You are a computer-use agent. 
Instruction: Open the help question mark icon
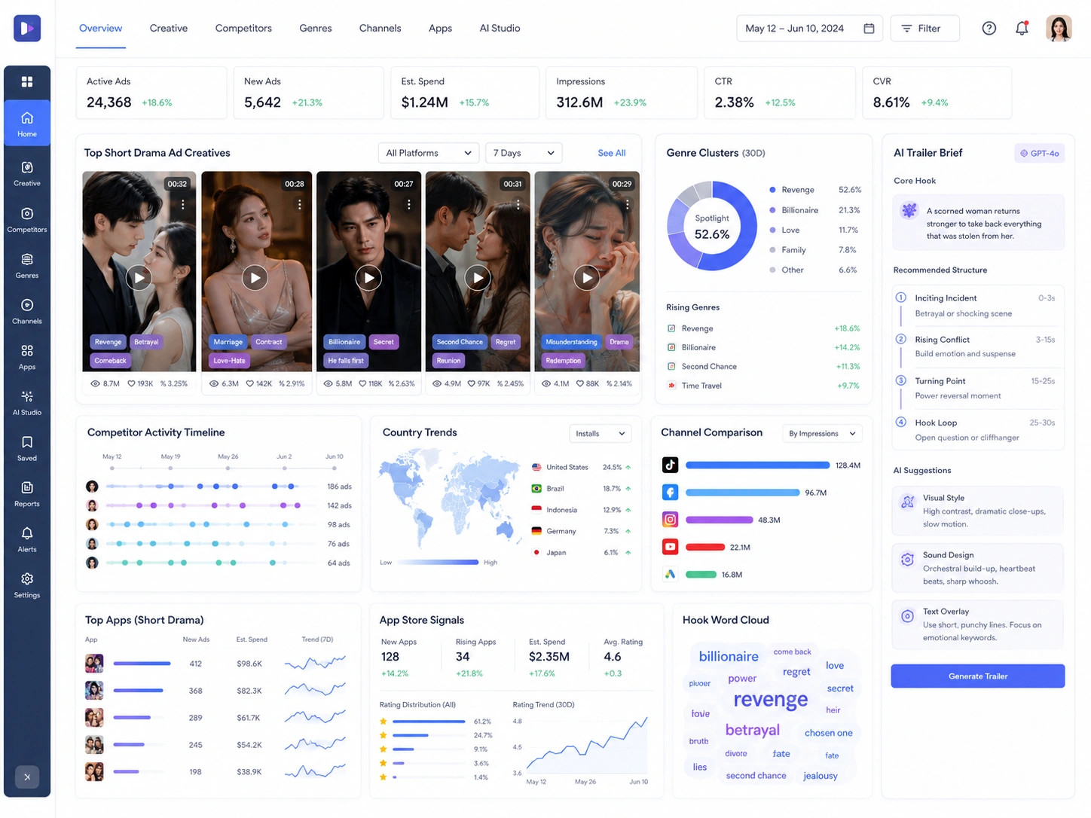(989, 28)
